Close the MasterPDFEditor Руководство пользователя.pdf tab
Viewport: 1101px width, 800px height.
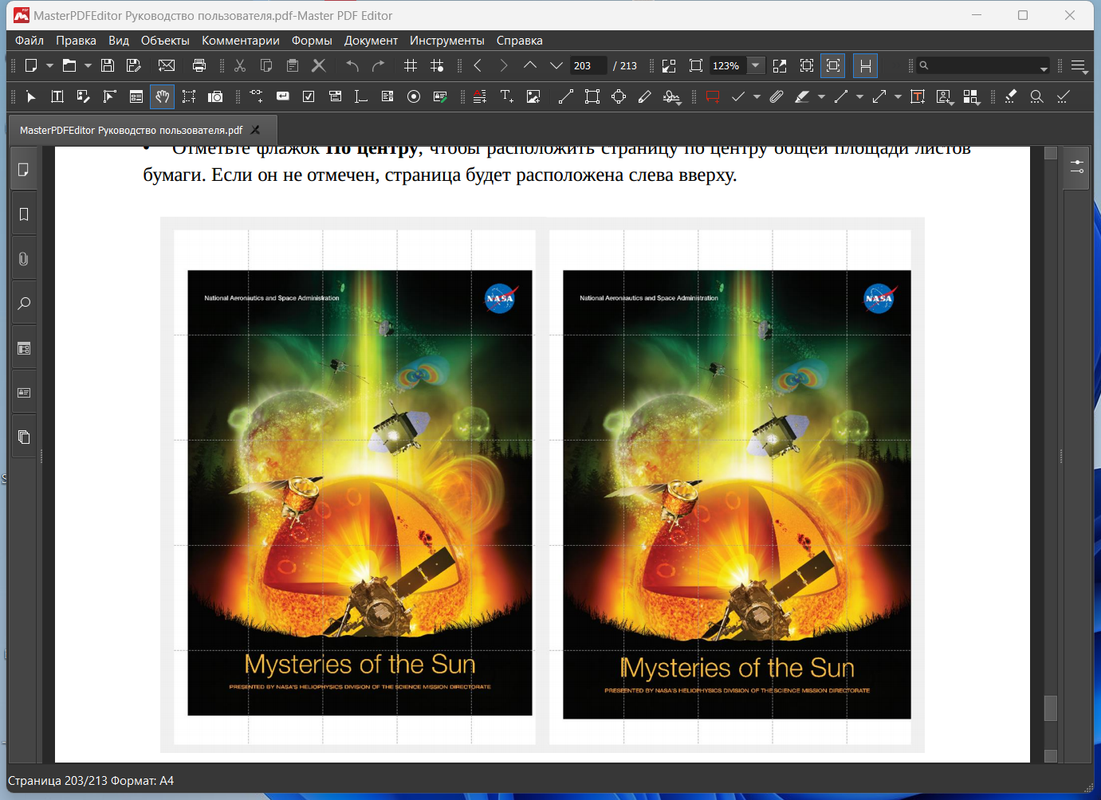coord(255,130)
